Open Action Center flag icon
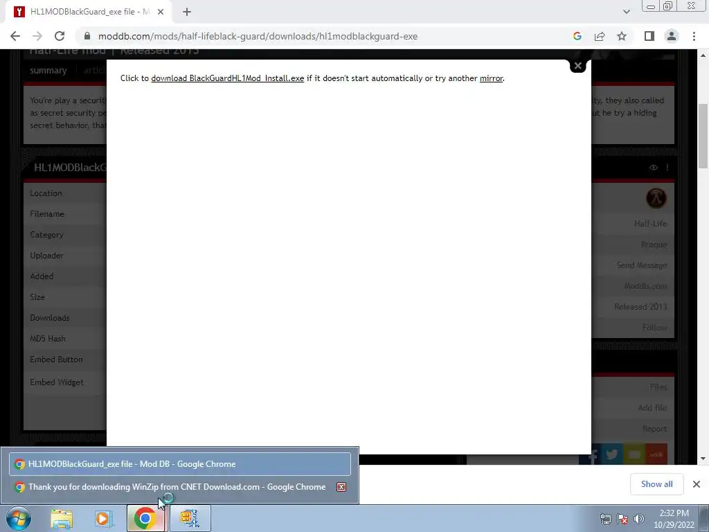Viewport: 709px width, 532px height. [x=622, y=519]
